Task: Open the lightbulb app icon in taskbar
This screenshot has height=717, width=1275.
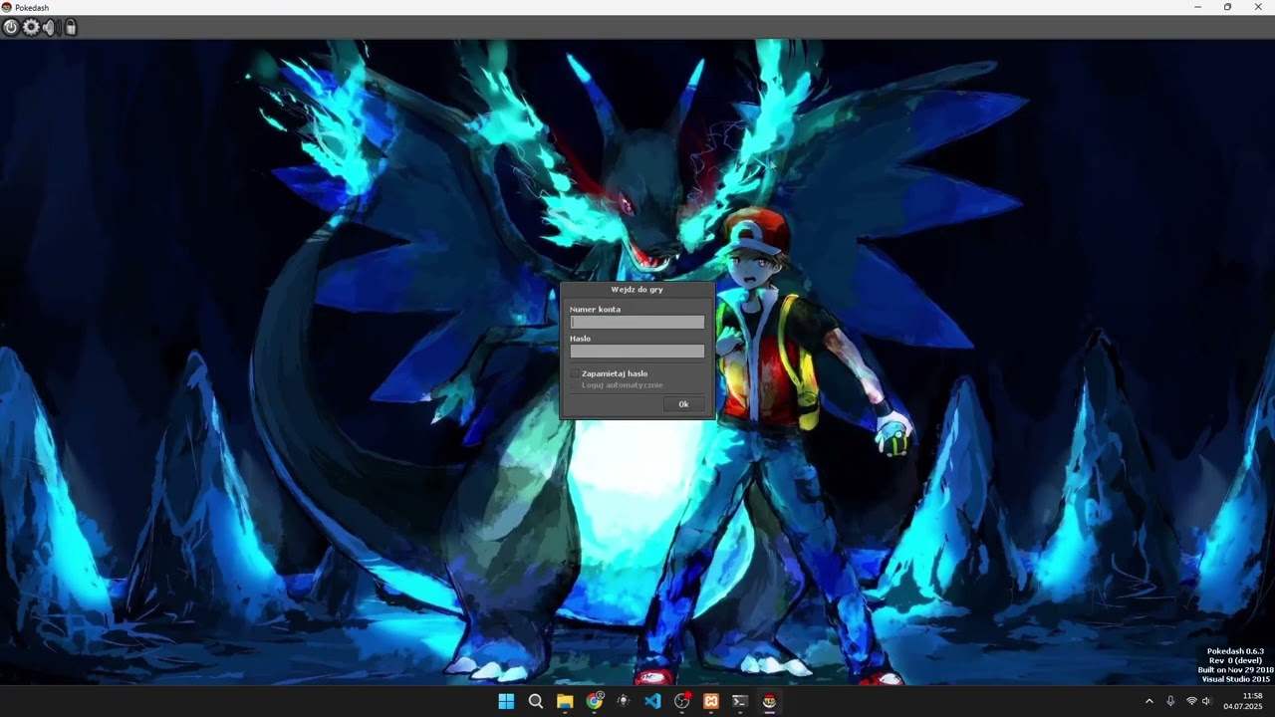Action: [x=624, y=701]
